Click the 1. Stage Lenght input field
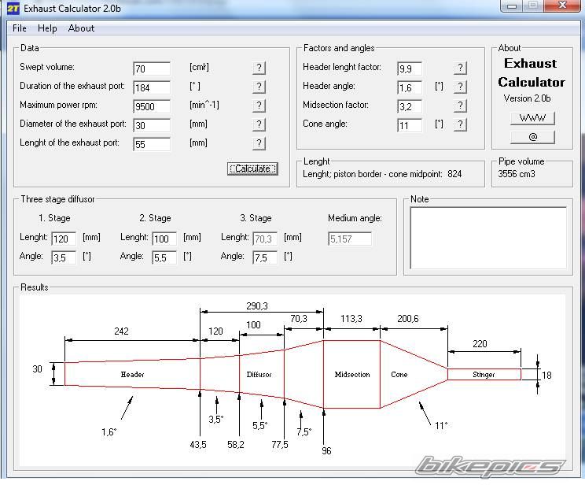Screen dimensions: 585x485 pos(64,239)
